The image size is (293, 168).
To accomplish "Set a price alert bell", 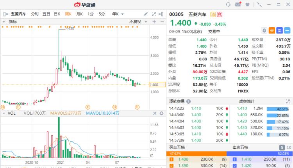I will 264,30.
